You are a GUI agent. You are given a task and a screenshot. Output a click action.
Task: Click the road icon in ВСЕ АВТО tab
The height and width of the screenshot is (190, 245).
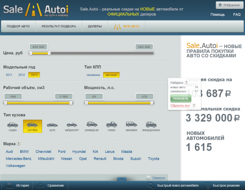[117, 26]
